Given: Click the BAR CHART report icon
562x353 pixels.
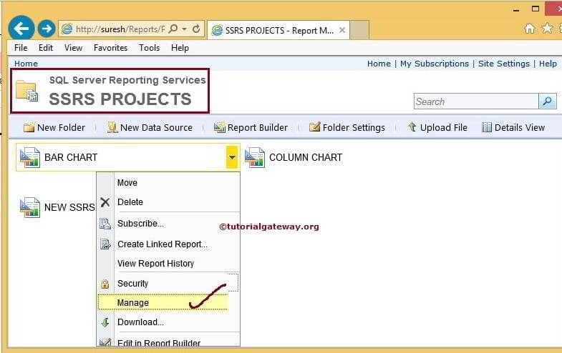Looking at the screenshot, I should tap(30, 157).
